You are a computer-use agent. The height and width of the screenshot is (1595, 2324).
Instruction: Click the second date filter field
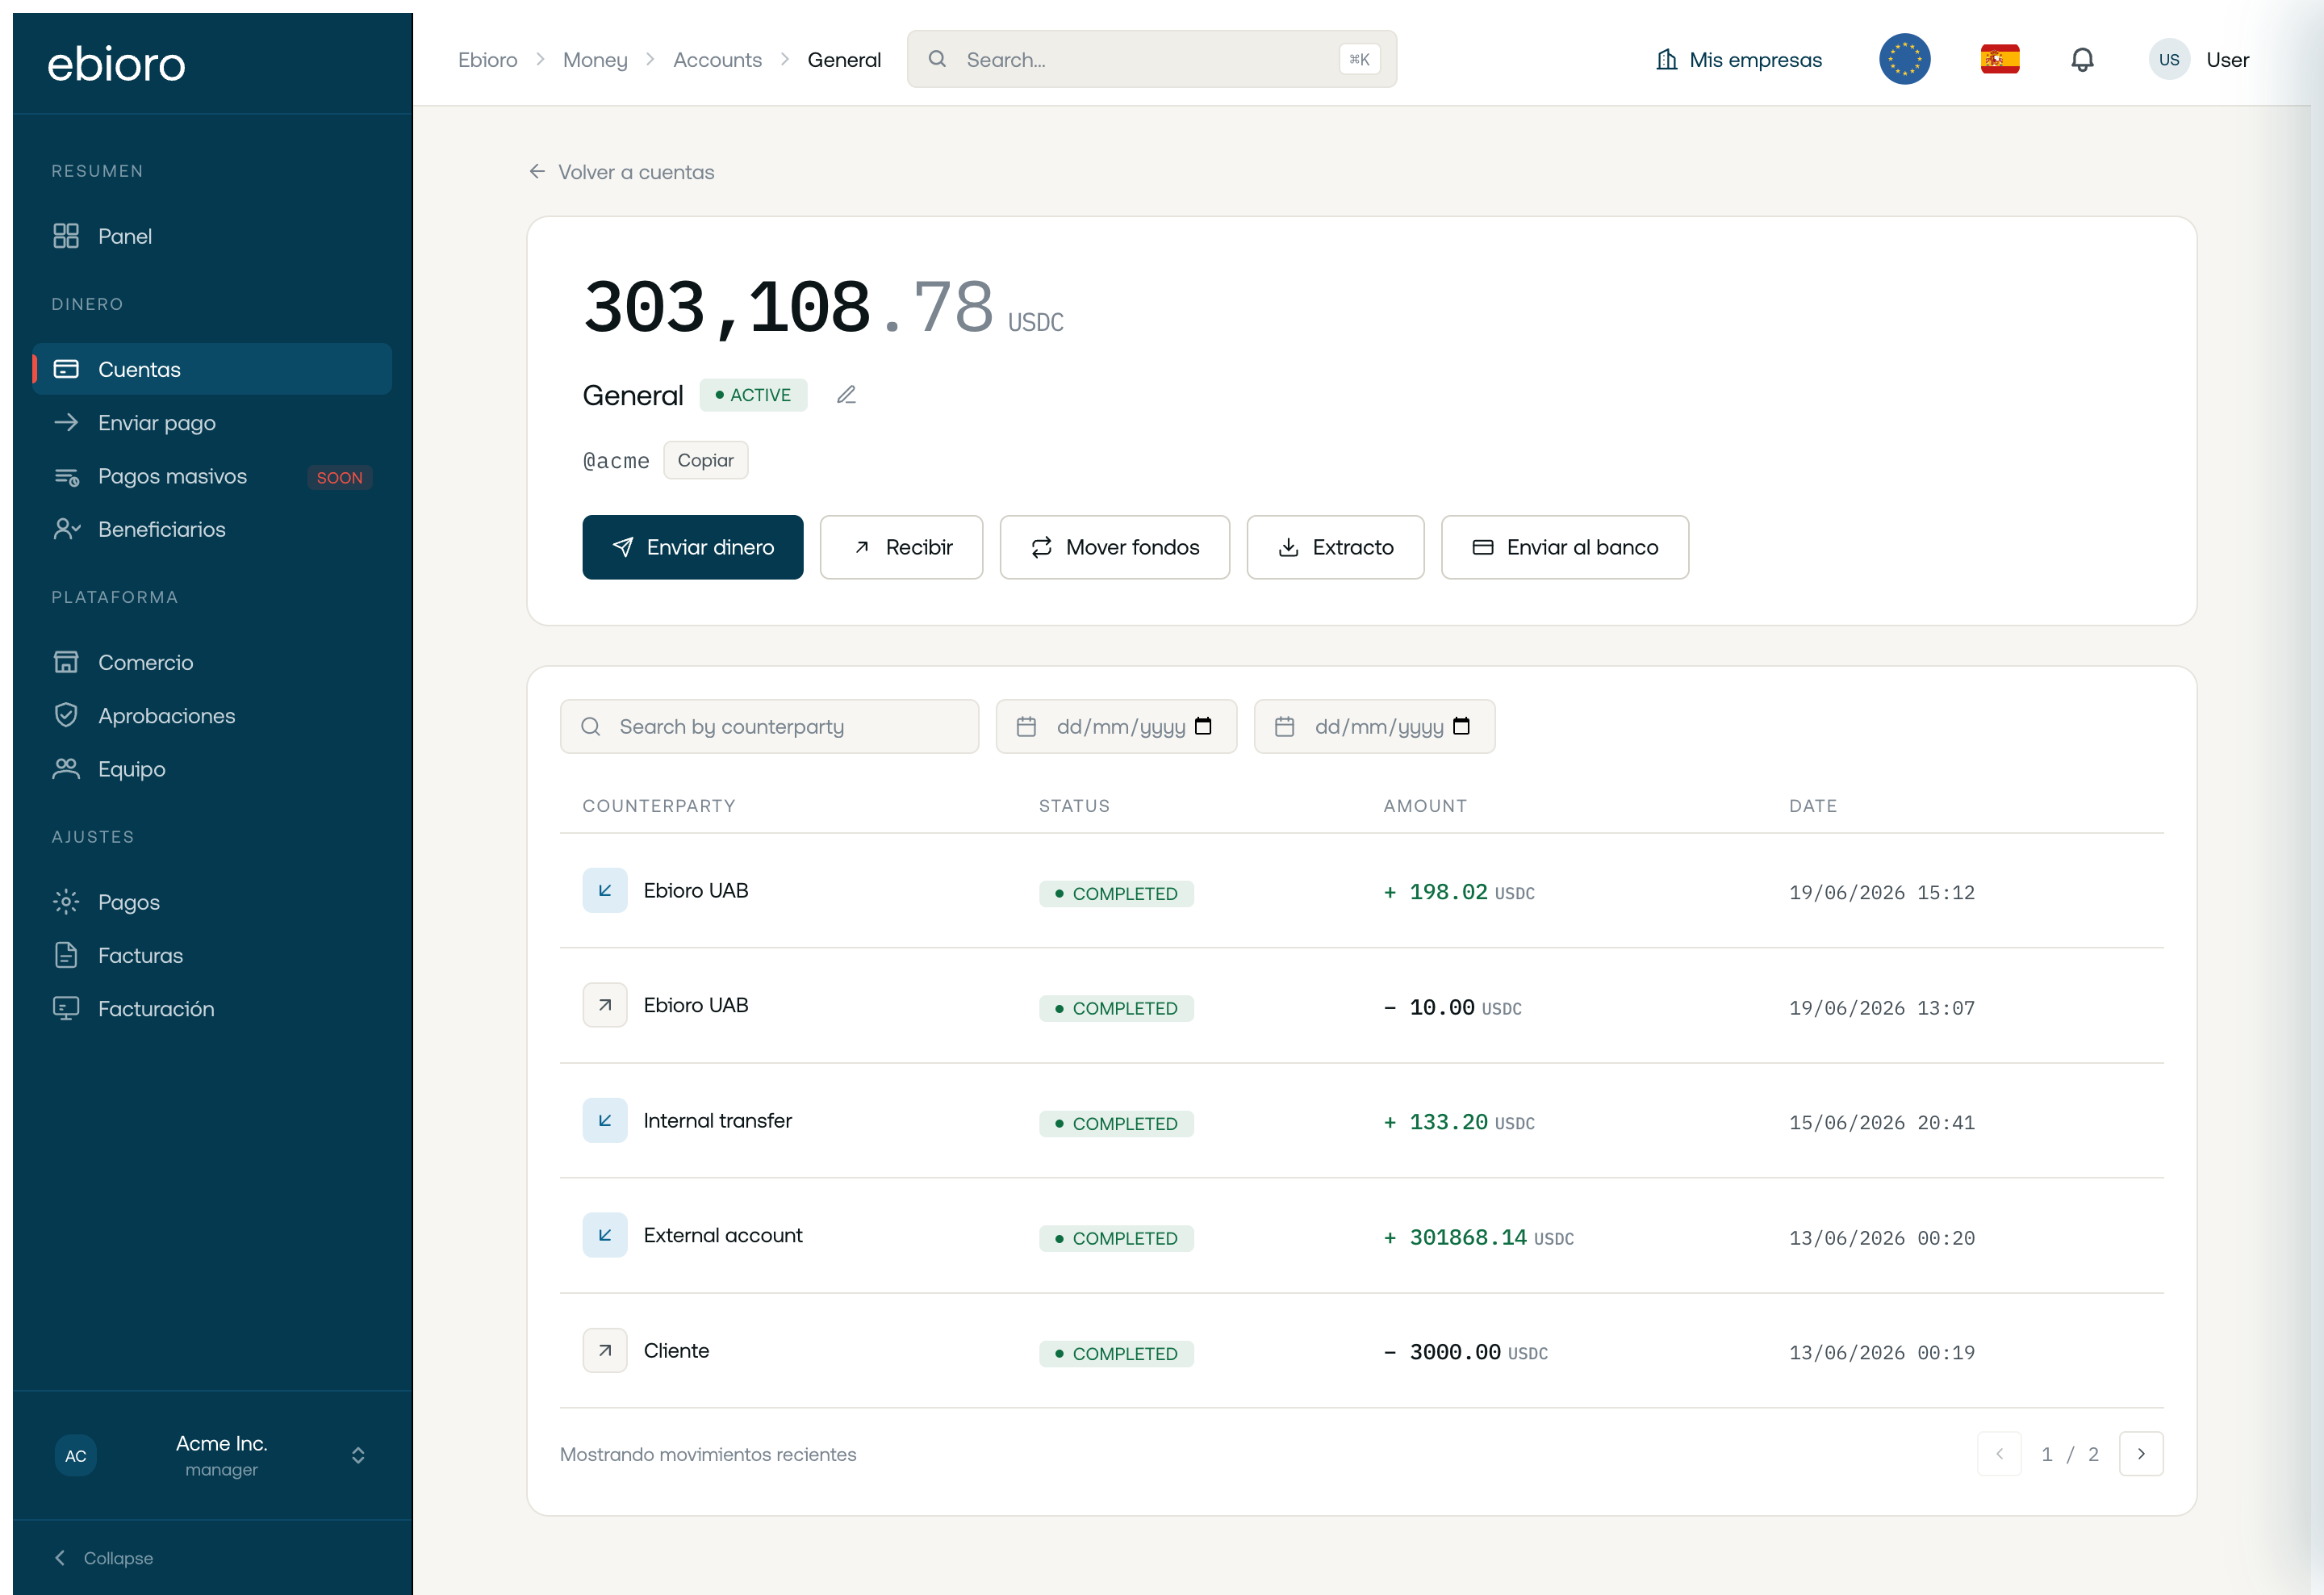pos(1374,726)
